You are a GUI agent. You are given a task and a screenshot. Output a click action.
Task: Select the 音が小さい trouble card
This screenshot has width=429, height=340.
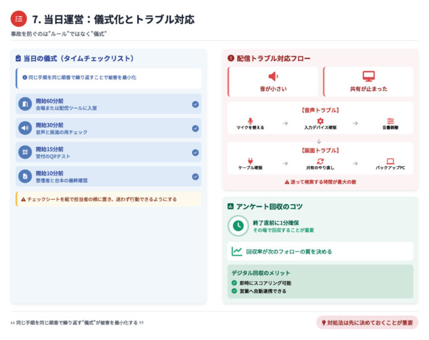click(273, 82)
